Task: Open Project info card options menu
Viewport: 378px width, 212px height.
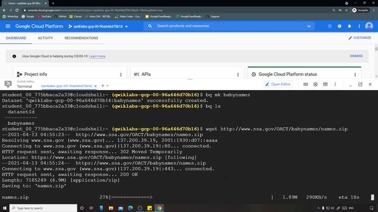Action: [120, 75]
